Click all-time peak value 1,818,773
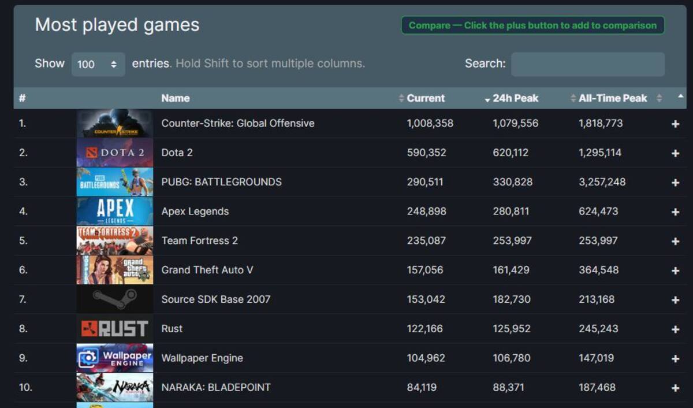This screenshot has width=693, height=408. click(601, 123)
